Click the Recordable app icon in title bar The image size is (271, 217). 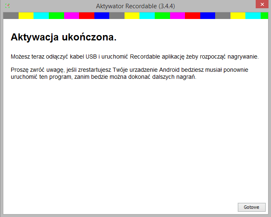pyautogui.click(x=7, y=6)
